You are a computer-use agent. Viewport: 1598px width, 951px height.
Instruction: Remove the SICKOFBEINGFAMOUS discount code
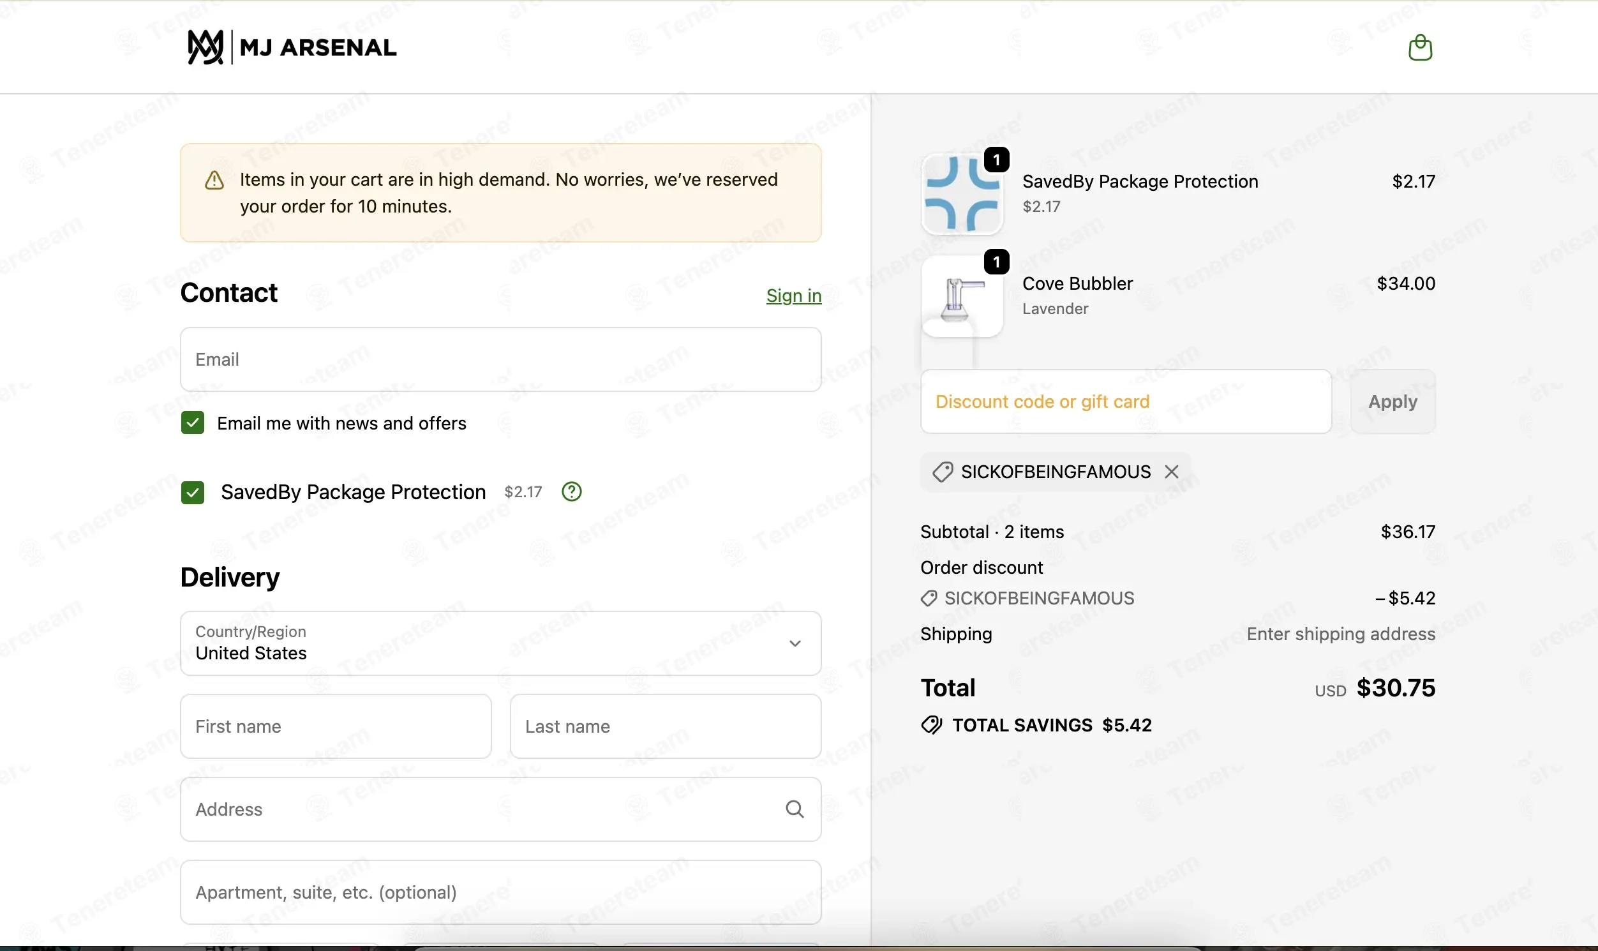click(1172, 472)
